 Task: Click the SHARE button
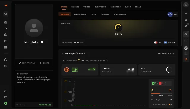click(44, 63)
